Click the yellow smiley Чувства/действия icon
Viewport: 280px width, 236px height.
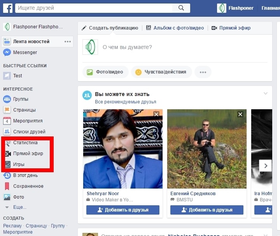coord(138,72)
